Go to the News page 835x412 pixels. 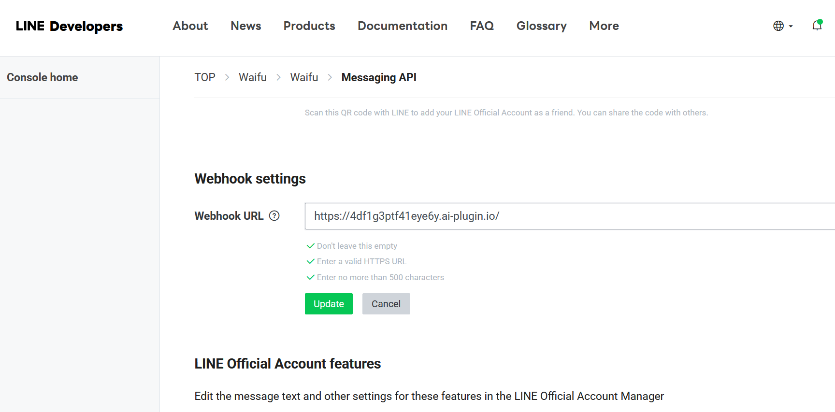click(x=245, y=26)
